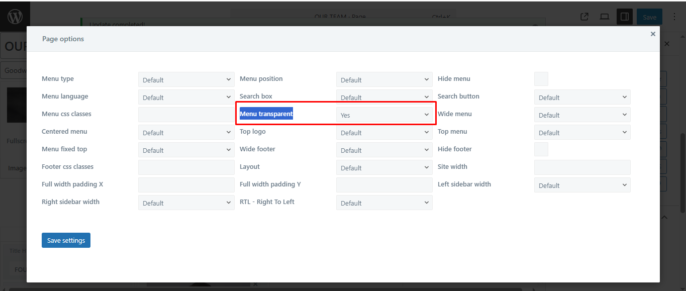Click the Wide footer label
Viewport: 686px width, 291px height.
257,149
